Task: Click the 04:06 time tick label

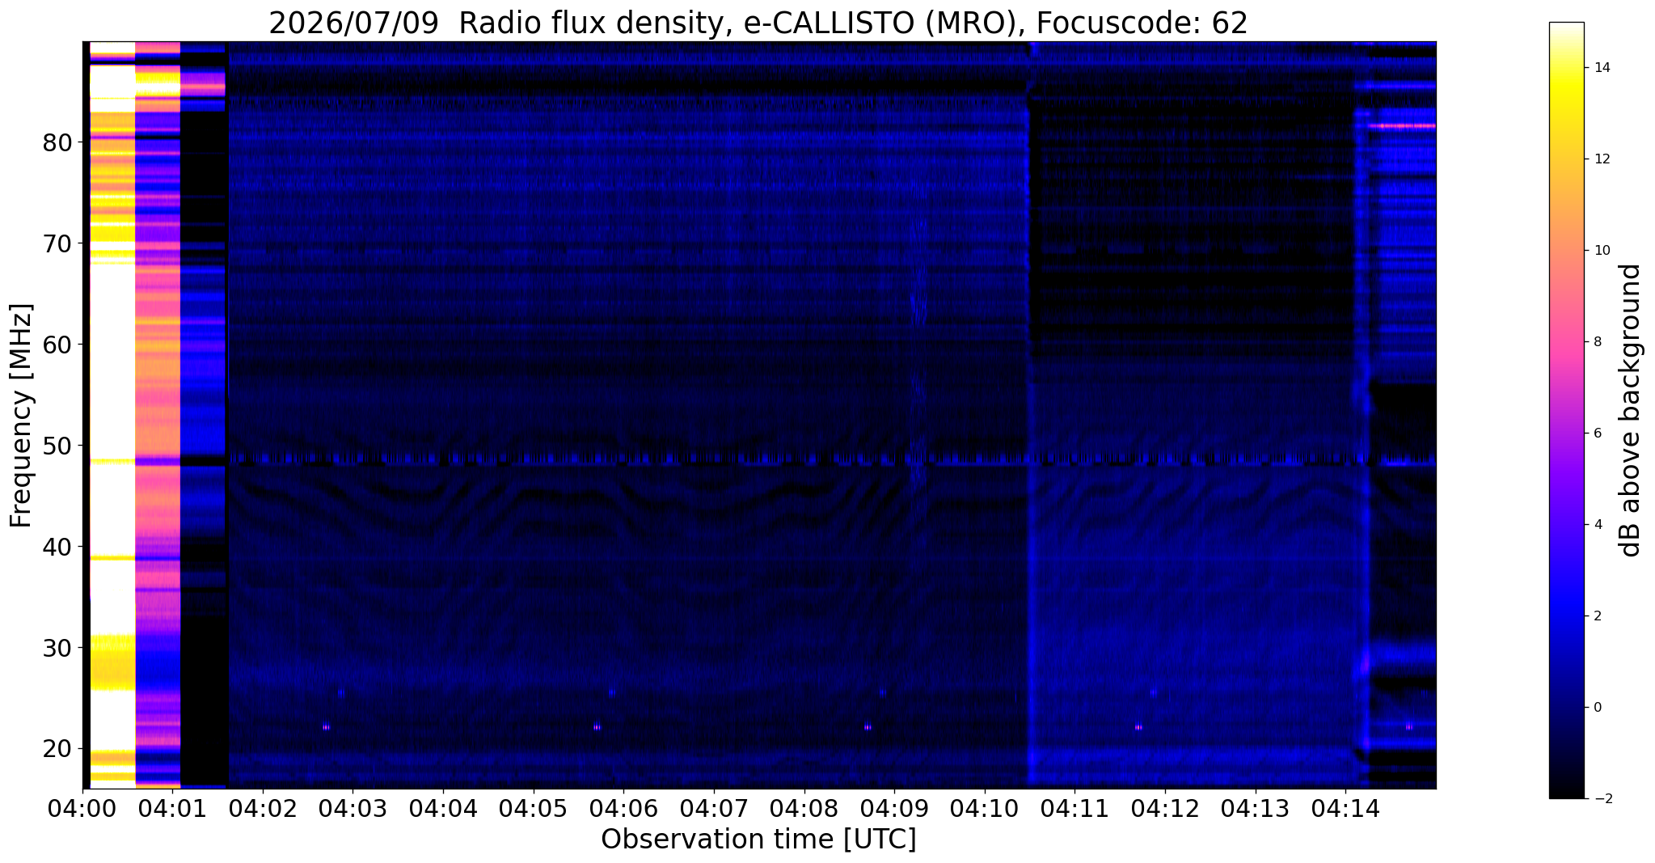Action: point(623,809)
